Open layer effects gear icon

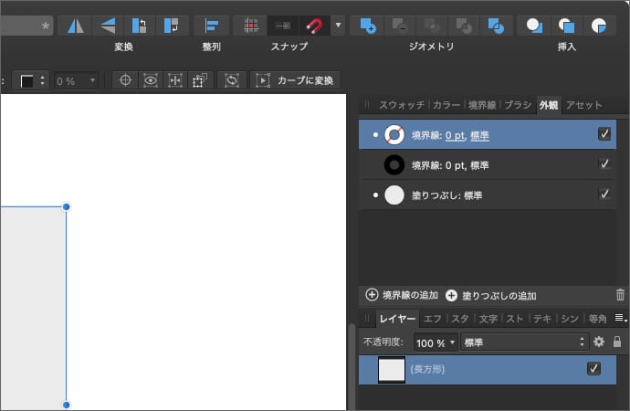point(599,342)
